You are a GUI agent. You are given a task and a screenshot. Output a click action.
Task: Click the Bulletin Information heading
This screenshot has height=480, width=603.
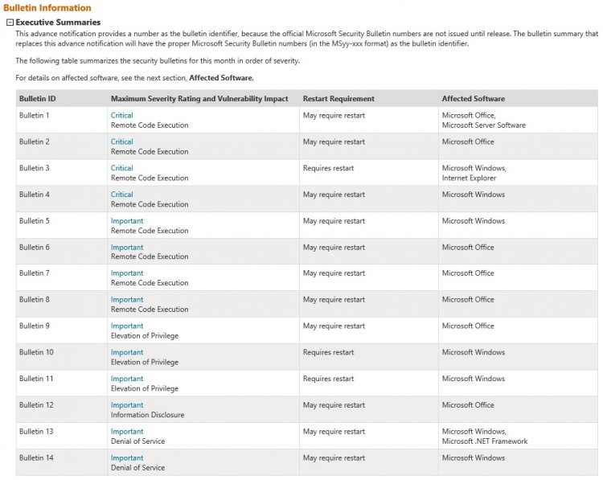point(47,8)
